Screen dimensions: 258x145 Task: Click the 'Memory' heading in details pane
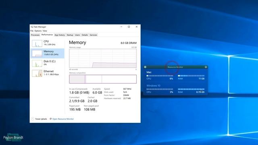point(77,42)
